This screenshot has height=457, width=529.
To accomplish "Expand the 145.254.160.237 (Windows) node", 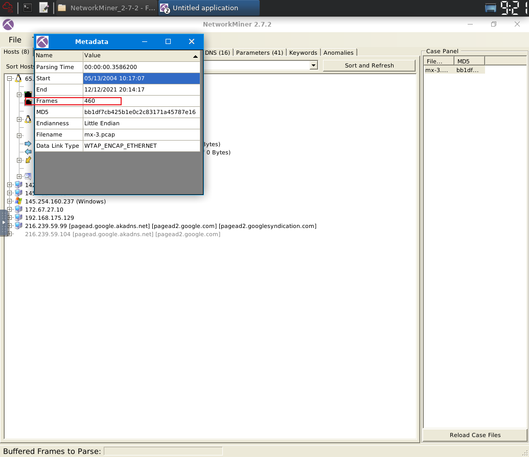I will pyautogui.click(x=10, y=201).
